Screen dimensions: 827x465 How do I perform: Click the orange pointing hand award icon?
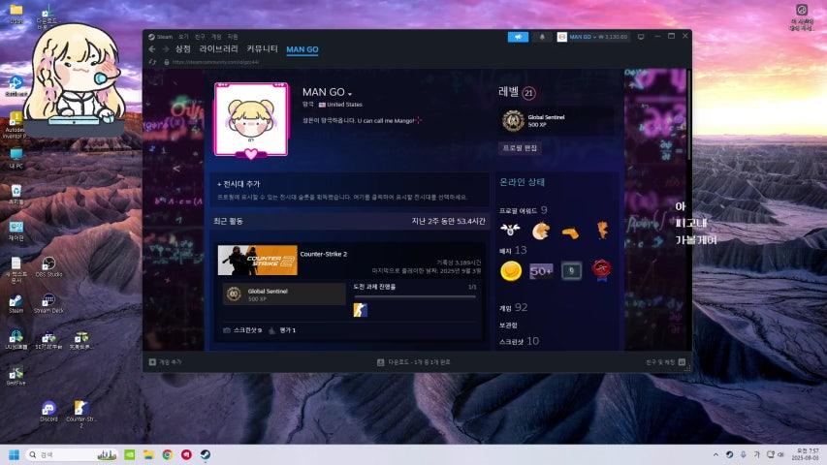click(x=570, y=232)
